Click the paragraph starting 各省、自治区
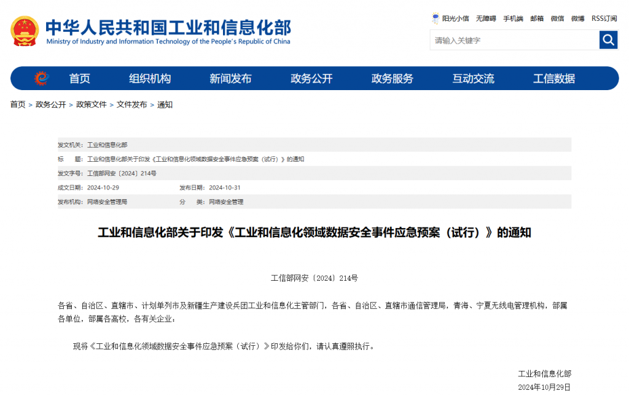The image size is (629, 396). (x=313, y=312)
